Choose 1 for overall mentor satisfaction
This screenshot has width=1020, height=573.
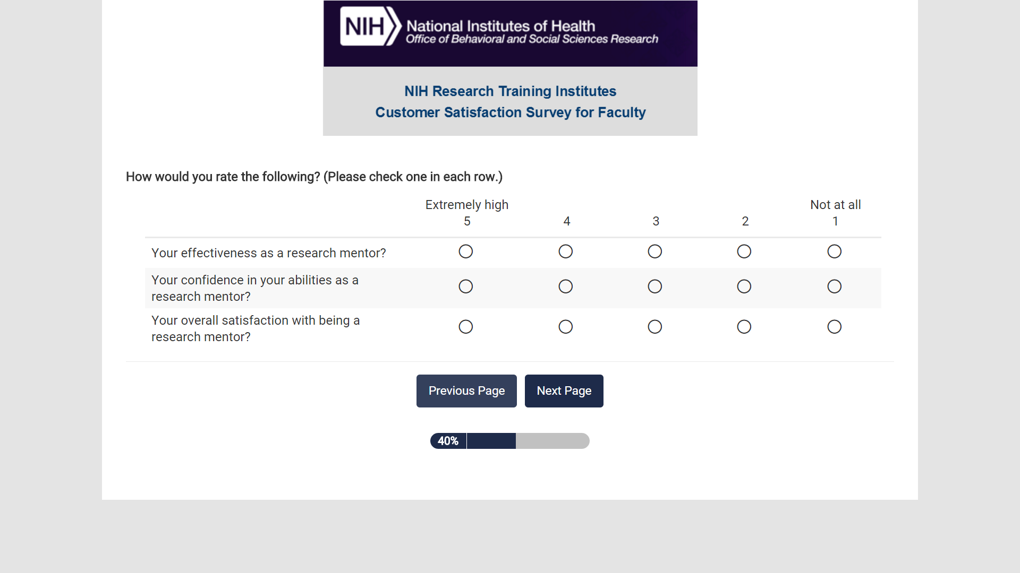pyautogui.click(x=835, y=327)
